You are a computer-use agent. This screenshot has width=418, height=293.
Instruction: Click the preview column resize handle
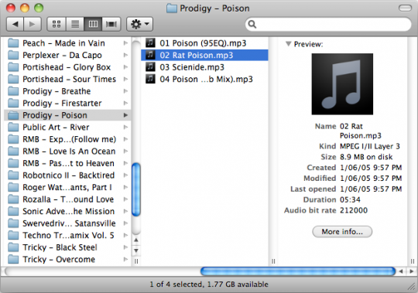tap(413, 261)
